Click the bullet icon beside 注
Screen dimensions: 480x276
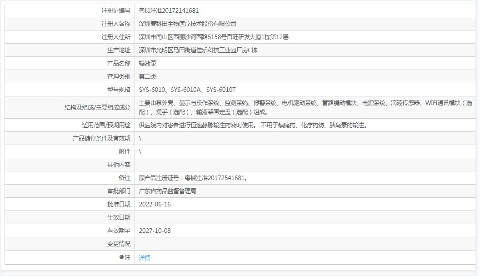pyautogui.click(x=121, y=257)
